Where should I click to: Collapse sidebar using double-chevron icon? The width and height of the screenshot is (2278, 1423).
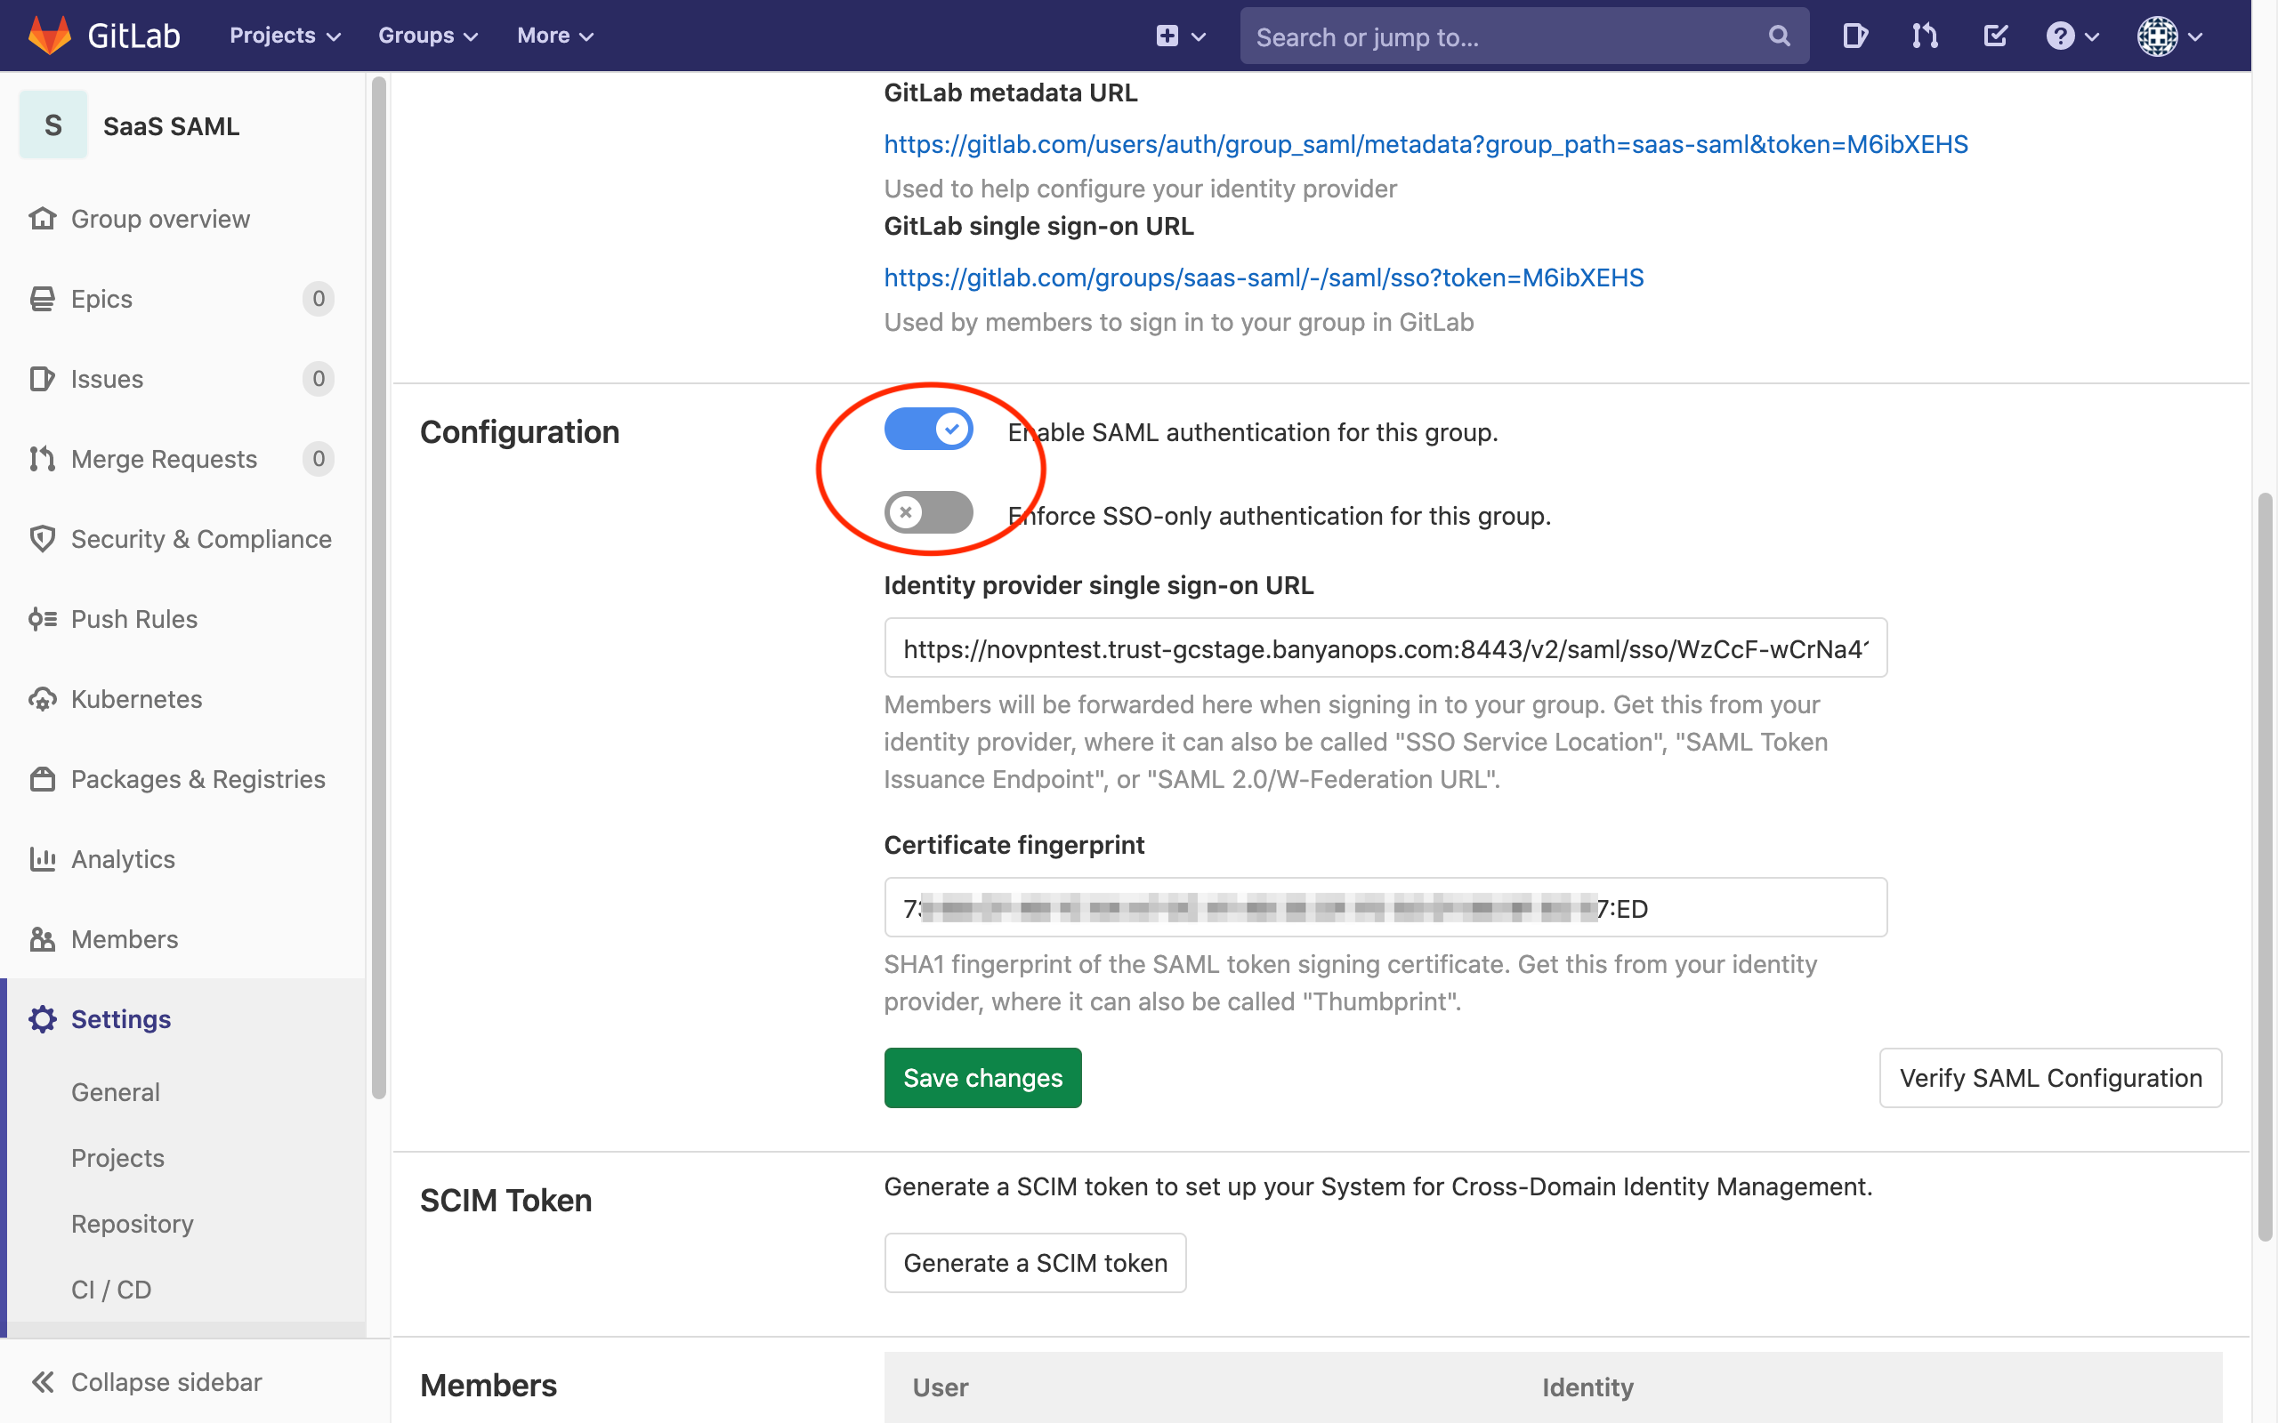[x=43, y=1380]
